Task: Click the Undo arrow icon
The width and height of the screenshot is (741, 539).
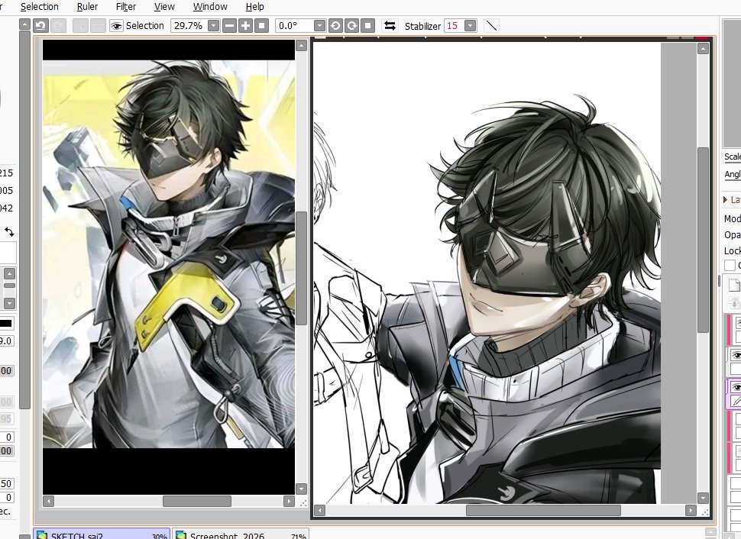Action: (40, 25)
